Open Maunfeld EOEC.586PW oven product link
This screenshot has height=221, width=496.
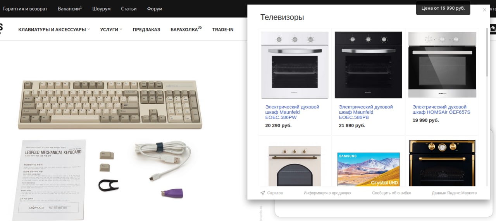coord(292,112)
